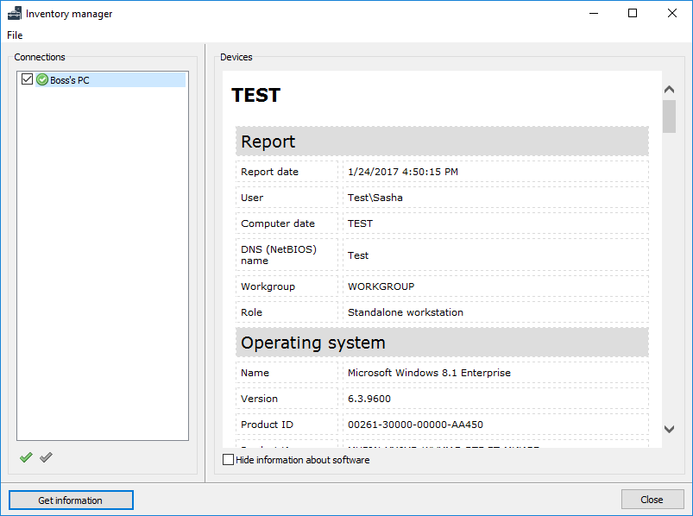
Task: Click the green status icon beside Boss's PC
Action: click(x=42, y=79)
